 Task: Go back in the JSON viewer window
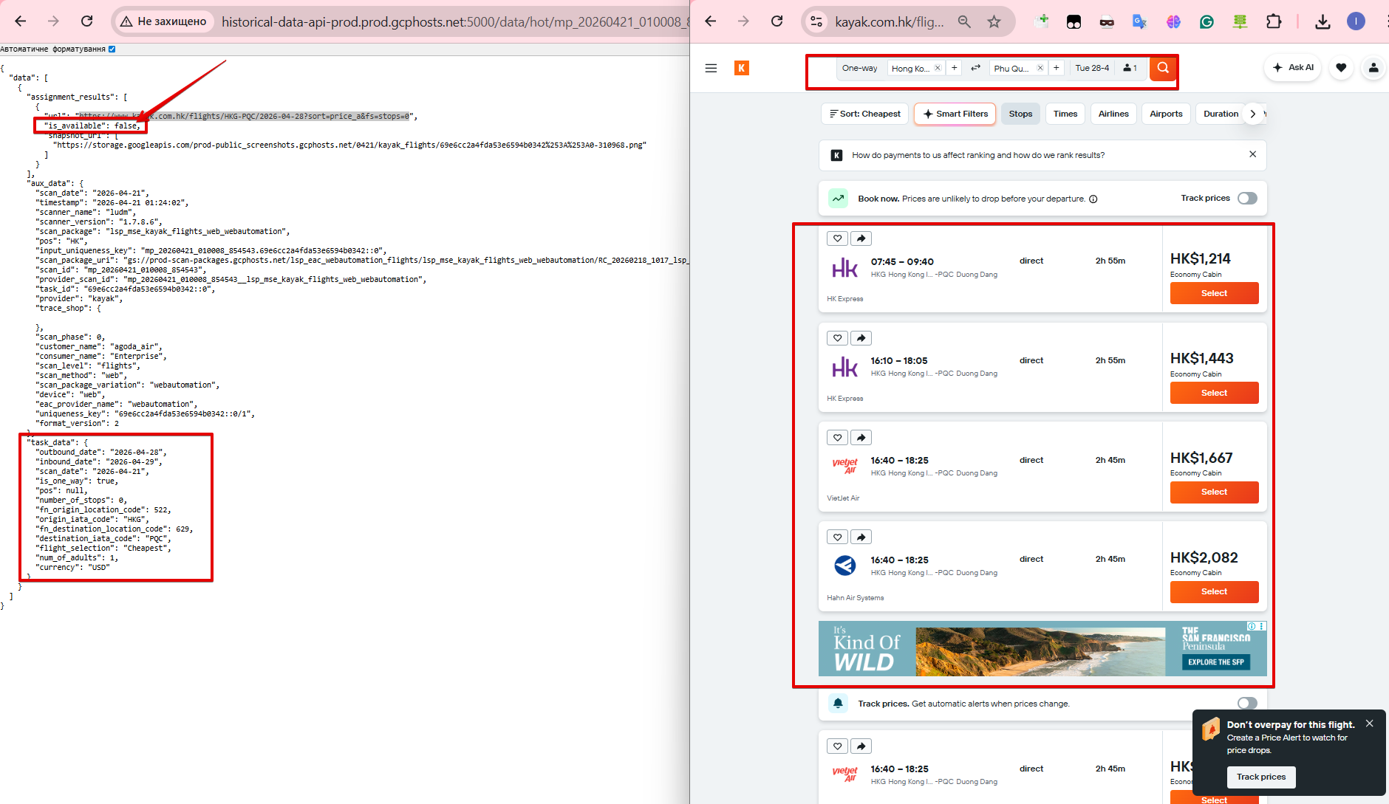coord(21,21)
